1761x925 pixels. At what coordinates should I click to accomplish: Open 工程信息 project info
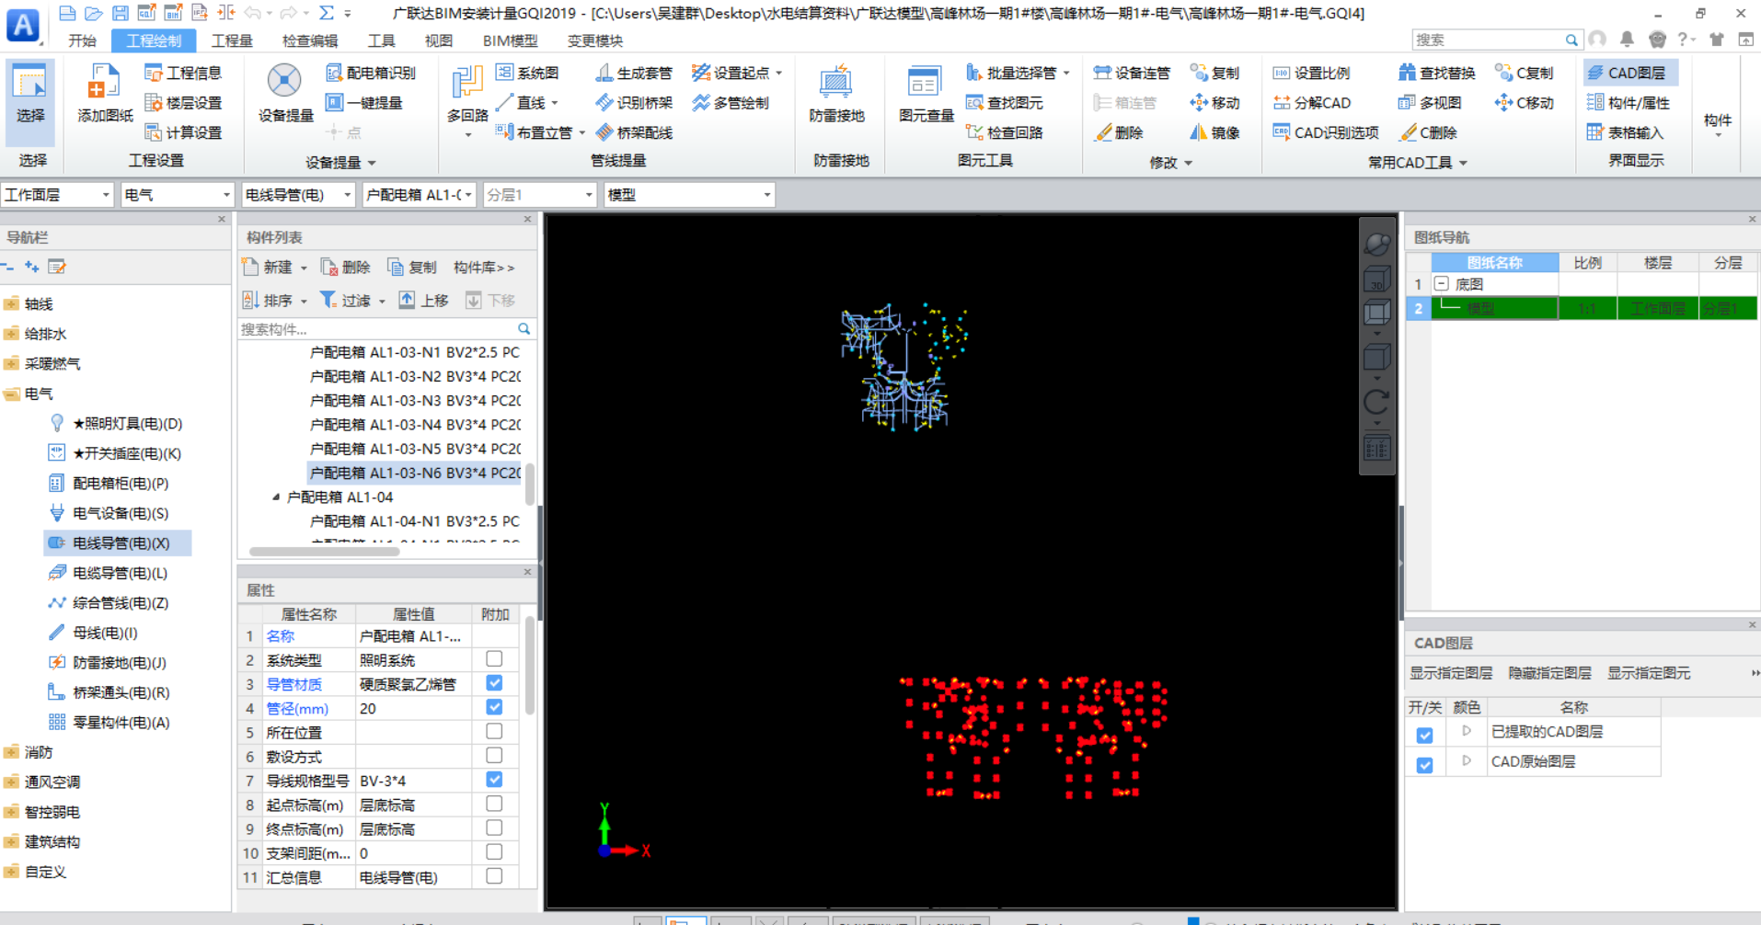pos(183,73)
